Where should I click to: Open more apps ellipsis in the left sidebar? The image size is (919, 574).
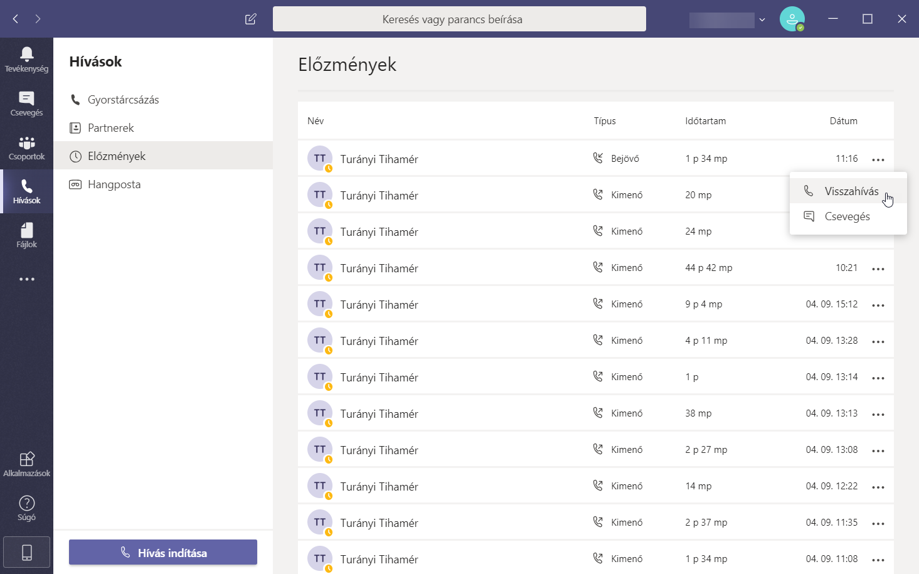(x=26, y=279)
